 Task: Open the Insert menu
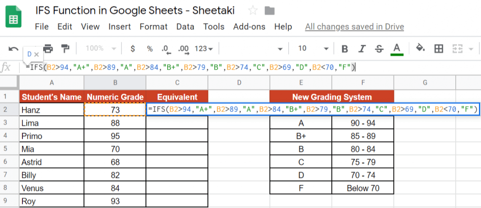coord(119,27)
